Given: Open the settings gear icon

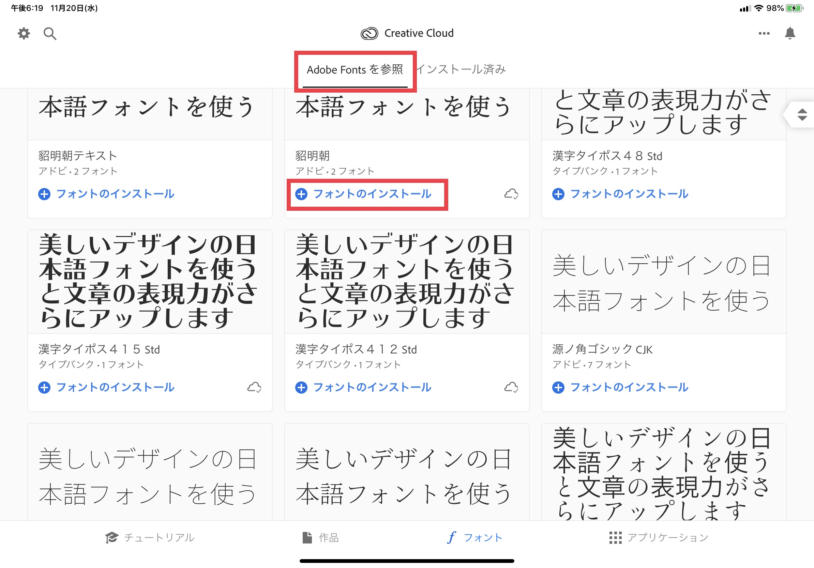Looking at the screenshot, I should [x=24, y=34].
